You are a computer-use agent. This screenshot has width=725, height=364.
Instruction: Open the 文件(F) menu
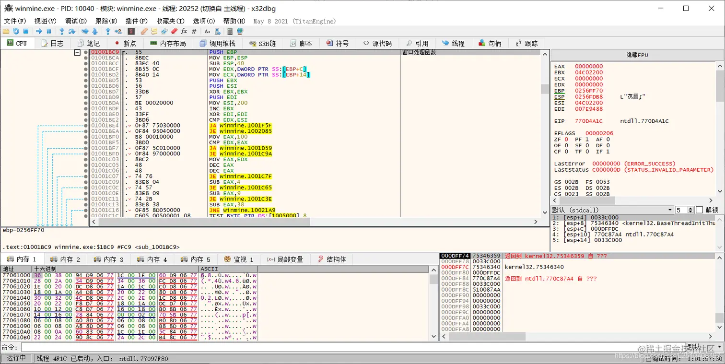coord(15,21)
